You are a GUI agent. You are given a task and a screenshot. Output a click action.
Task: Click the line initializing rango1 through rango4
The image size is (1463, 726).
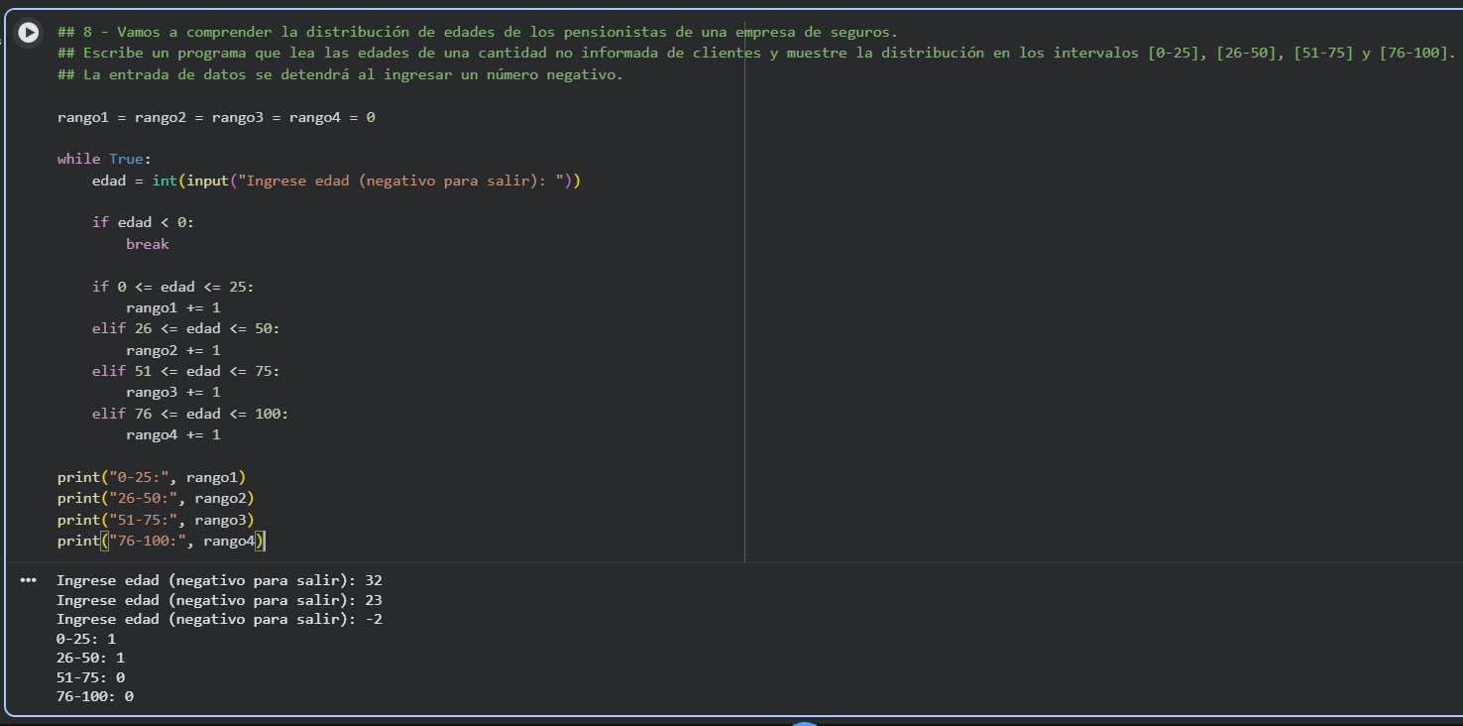(x=216, y=117)
